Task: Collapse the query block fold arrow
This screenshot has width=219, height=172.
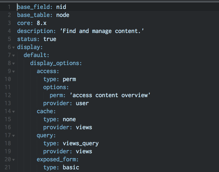Action: 13,136
